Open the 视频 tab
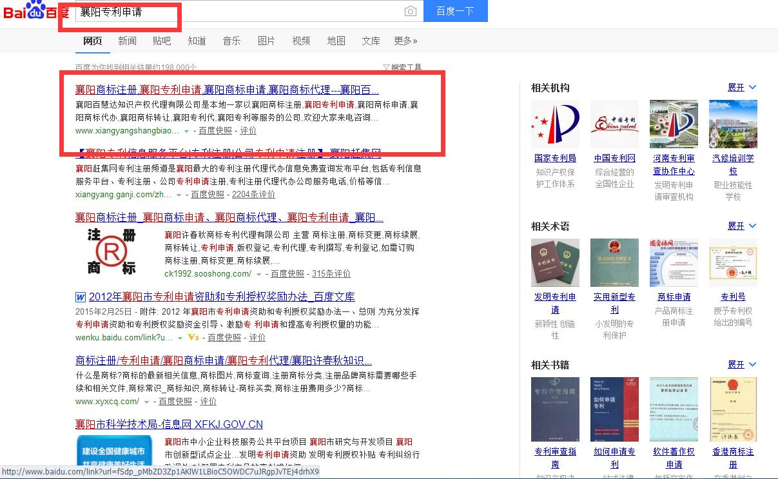778x479 pixels. tap(301, 41)
